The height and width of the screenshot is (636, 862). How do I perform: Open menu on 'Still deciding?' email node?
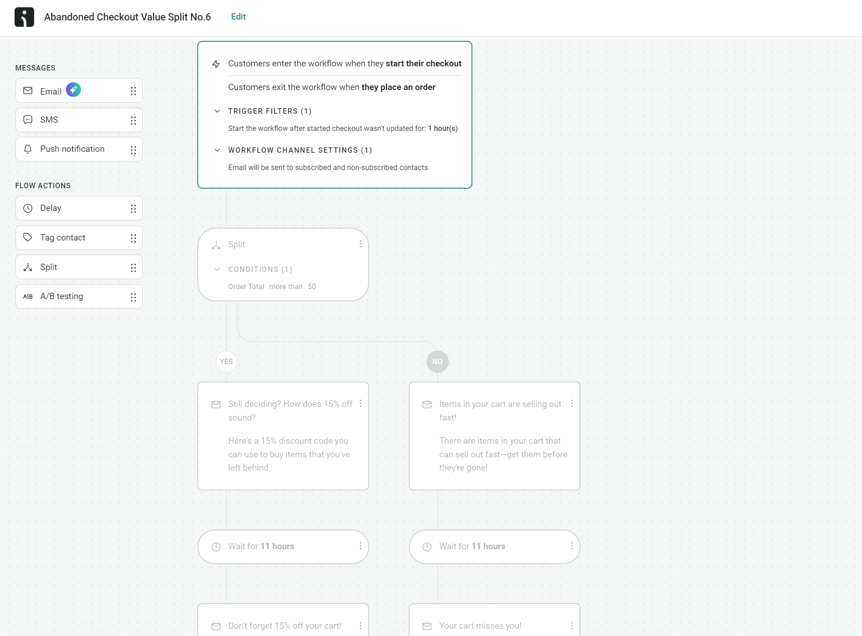tap(361, 404)
